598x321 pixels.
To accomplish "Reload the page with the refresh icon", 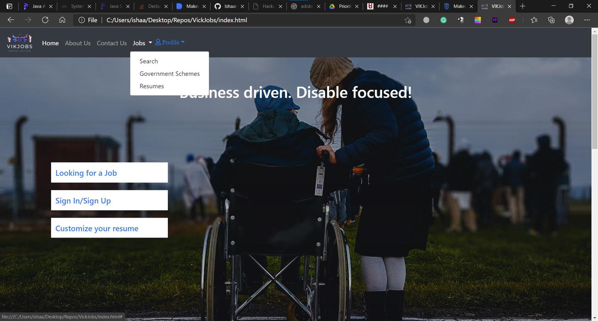I will click(x=45, y=20).
